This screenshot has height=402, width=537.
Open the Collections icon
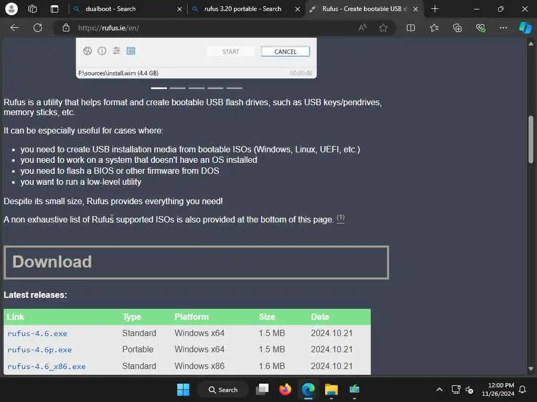coord(457,28)
